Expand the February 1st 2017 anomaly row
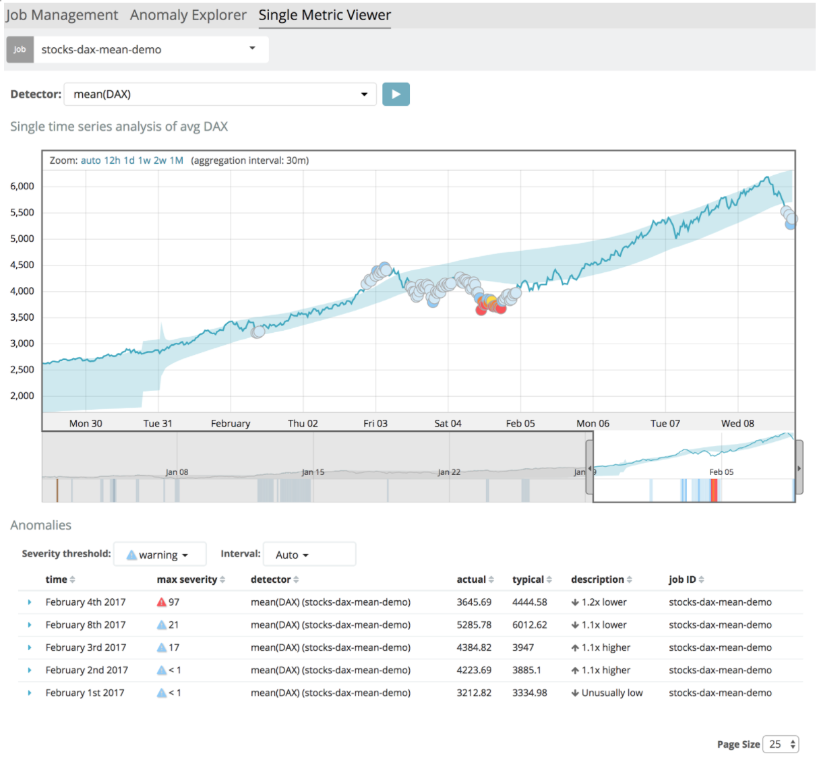817x760 pixels. 30,693
